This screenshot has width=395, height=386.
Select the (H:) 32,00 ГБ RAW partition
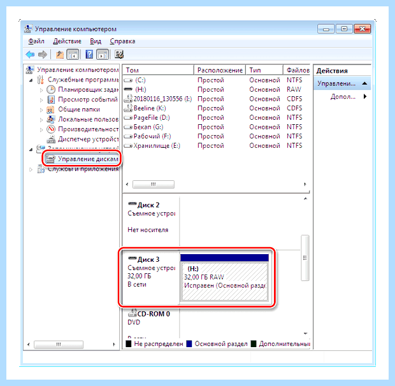pyautogui.click(x=224, y=277)
